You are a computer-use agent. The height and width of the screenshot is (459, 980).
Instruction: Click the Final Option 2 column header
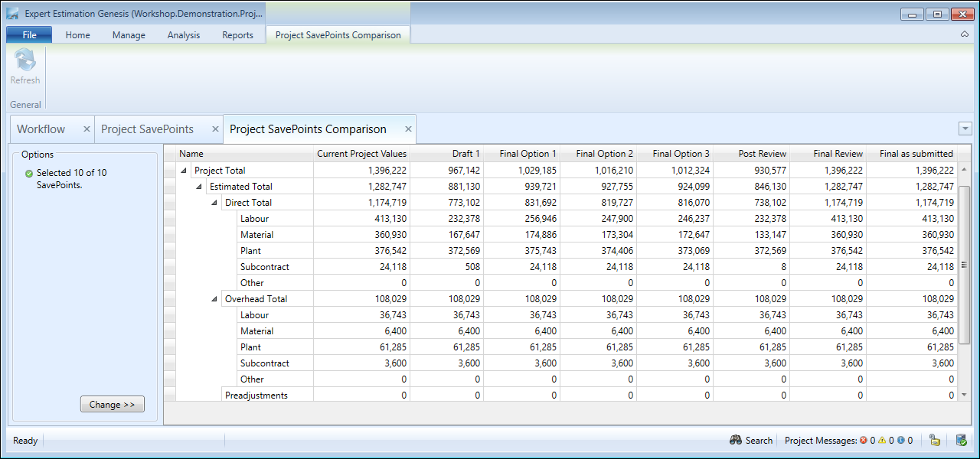pos(604,154)
